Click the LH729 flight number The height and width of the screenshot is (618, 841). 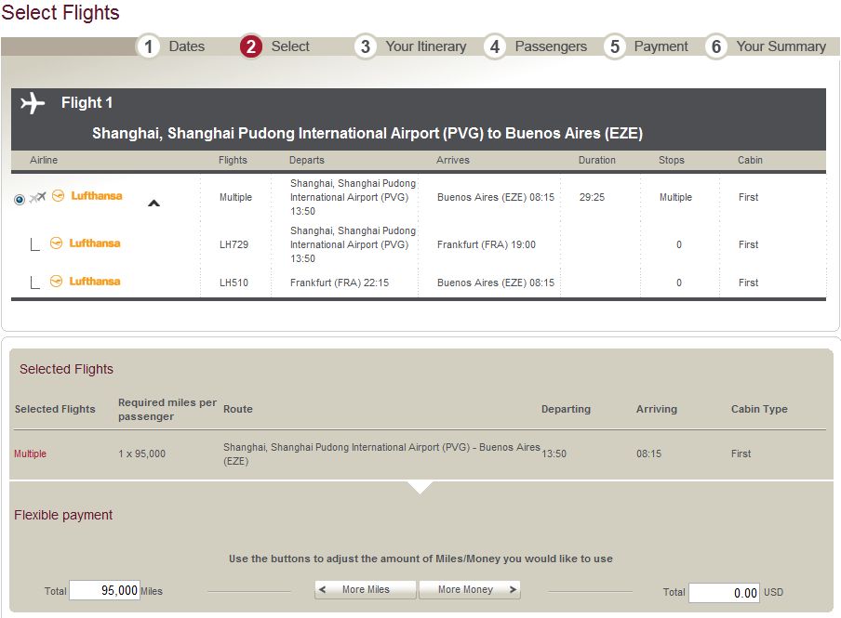[234, 245]
